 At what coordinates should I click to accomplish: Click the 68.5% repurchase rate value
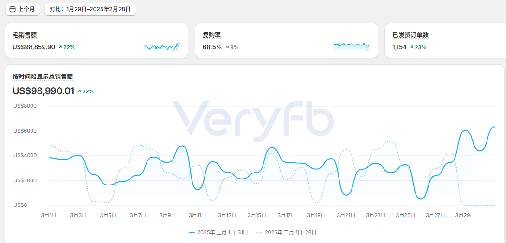coord(212,47)
